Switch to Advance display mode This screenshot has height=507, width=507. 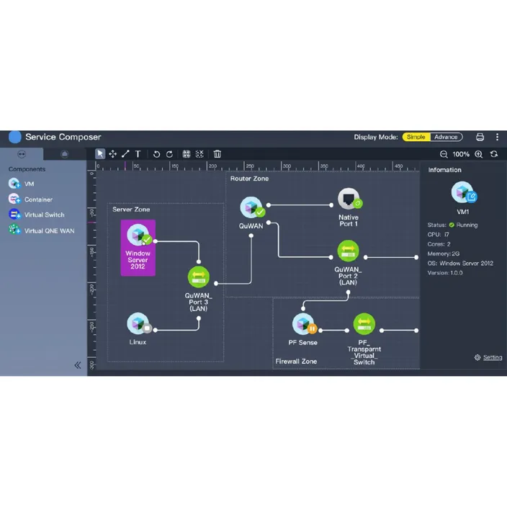point(446,137)
